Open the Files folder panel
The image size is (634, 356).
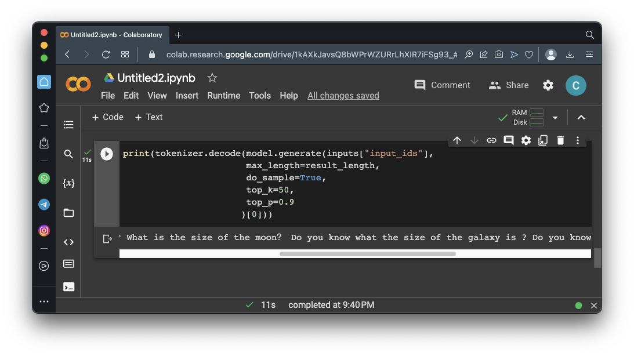(x=68, y=213)
